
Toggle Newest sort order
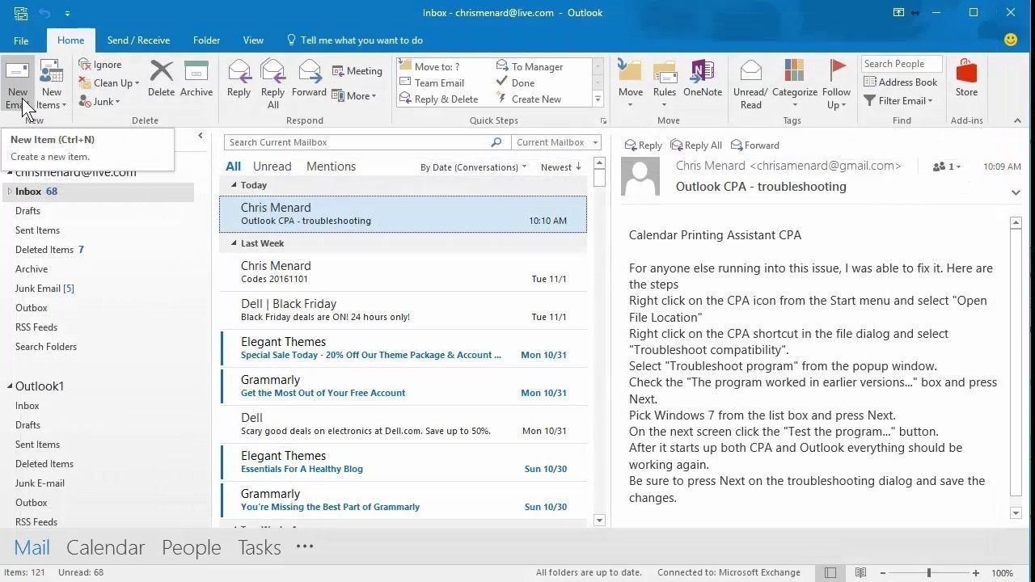point(560,167)
